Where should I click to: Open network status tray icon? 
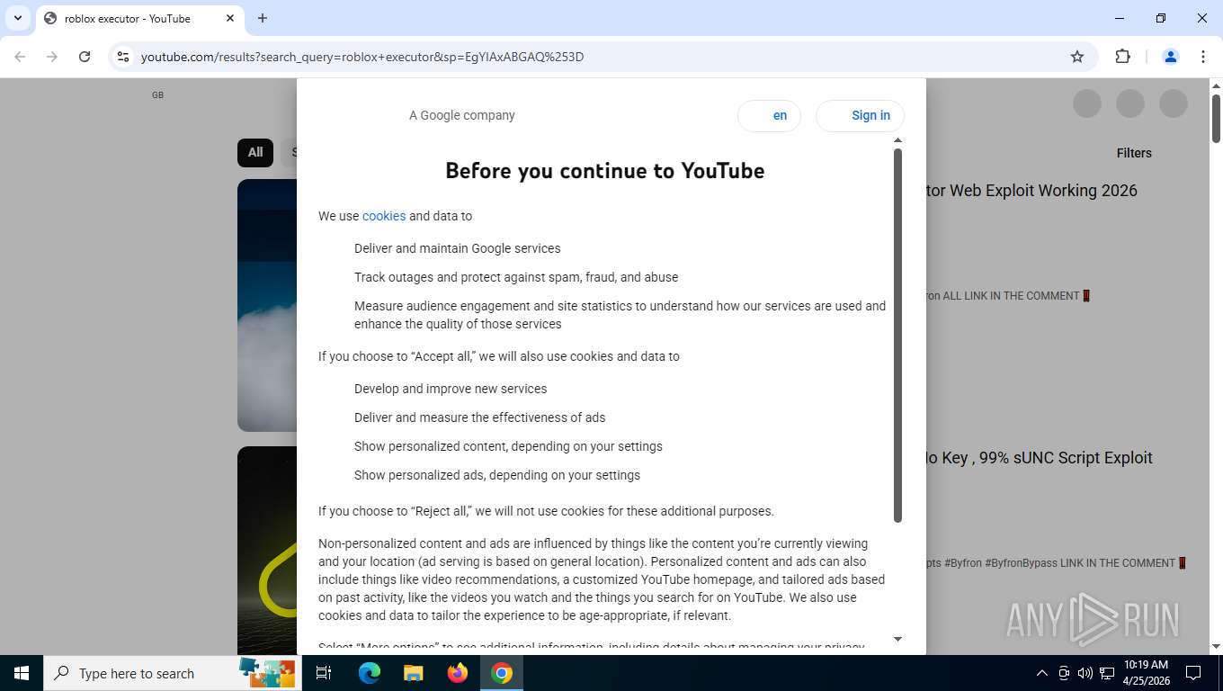[1107, 673]
